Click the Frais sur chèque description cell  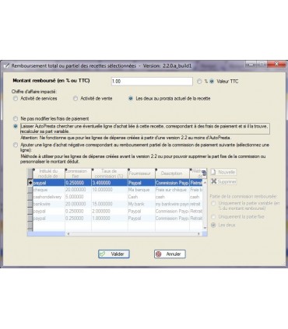click(x=172, y=190)
